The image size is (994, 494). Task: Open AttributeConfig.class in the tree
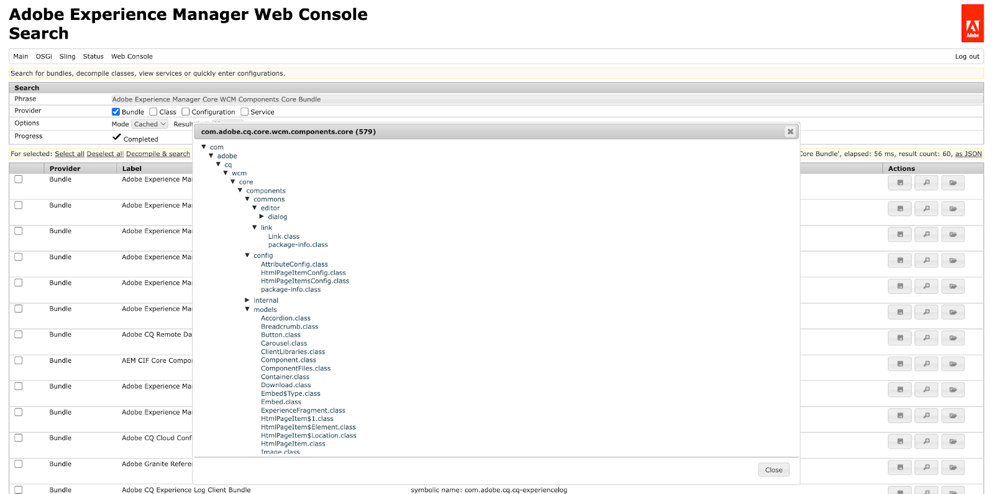294,264
